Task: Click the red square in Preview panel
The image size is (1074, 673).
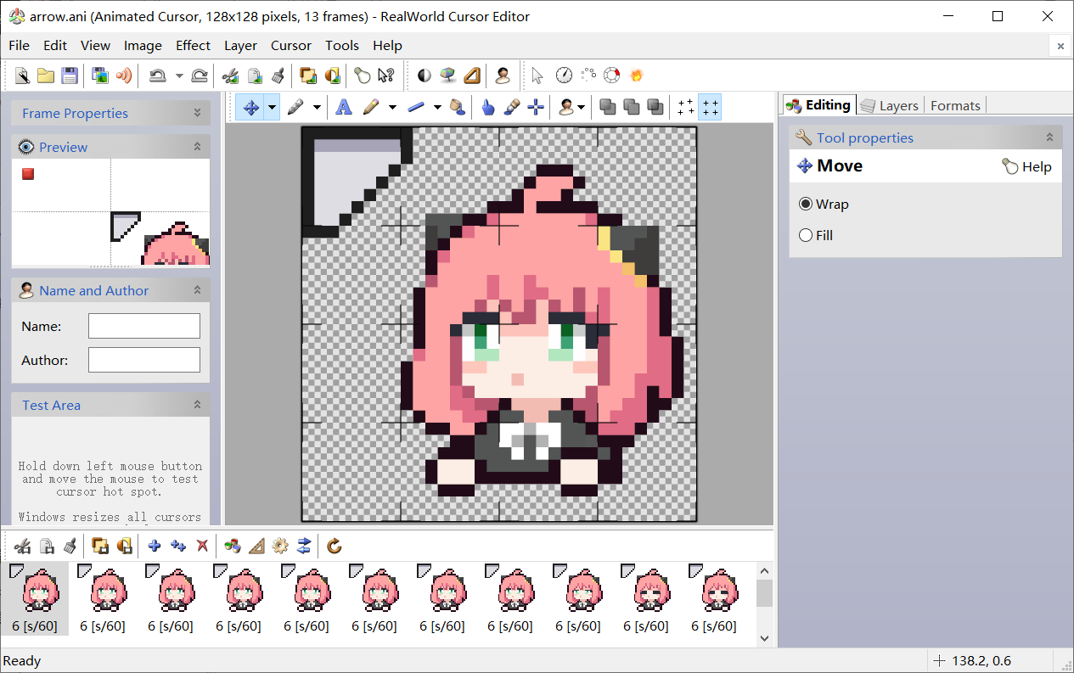Action: 28,174
